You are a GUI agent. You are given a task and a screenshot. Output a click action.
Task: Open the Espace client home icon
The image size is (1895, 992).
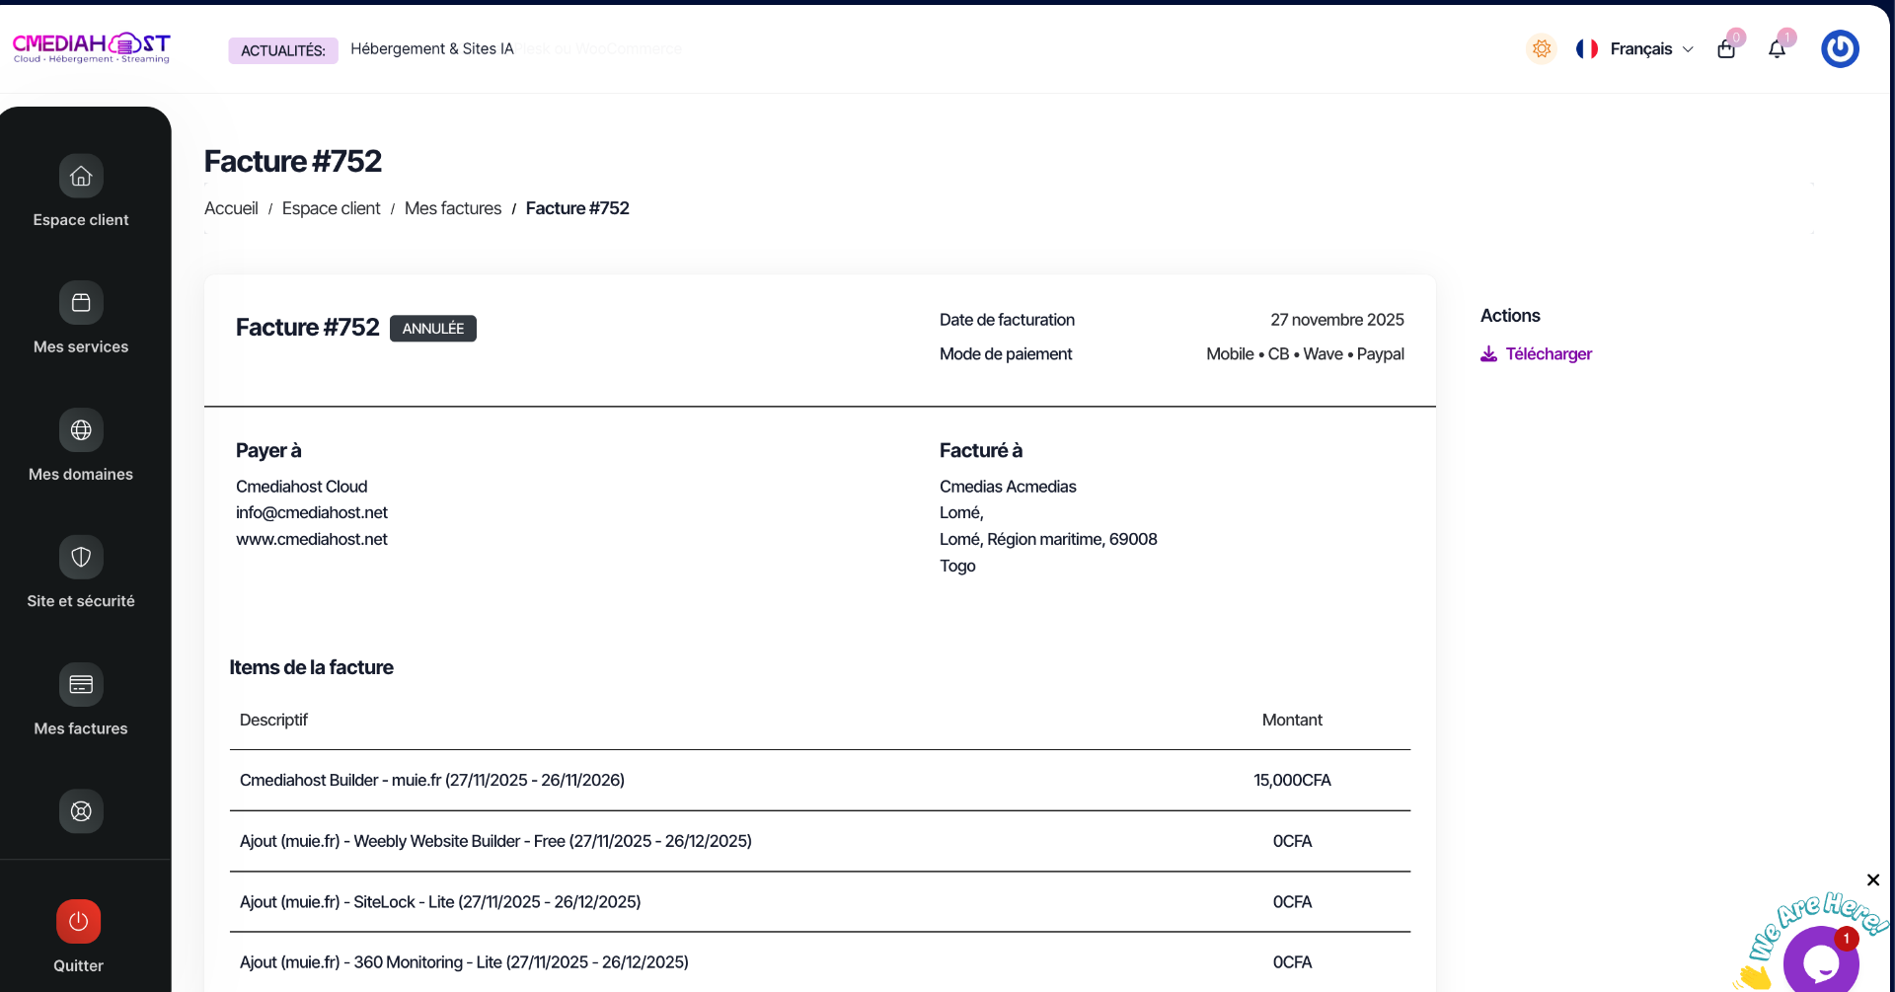click(81, 176)
